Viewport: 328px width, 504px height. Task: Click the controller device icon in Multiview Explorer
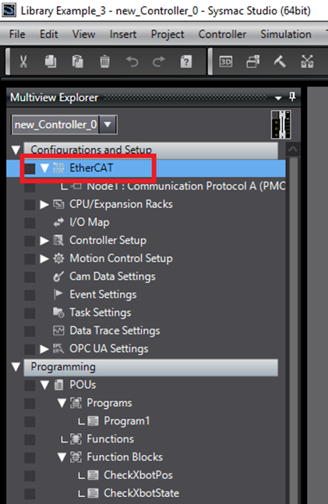pos(281,125)
